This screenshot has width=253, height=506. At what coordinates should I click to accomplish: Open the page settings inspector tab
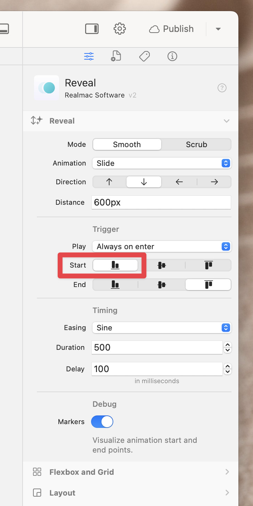coord(116,56)
